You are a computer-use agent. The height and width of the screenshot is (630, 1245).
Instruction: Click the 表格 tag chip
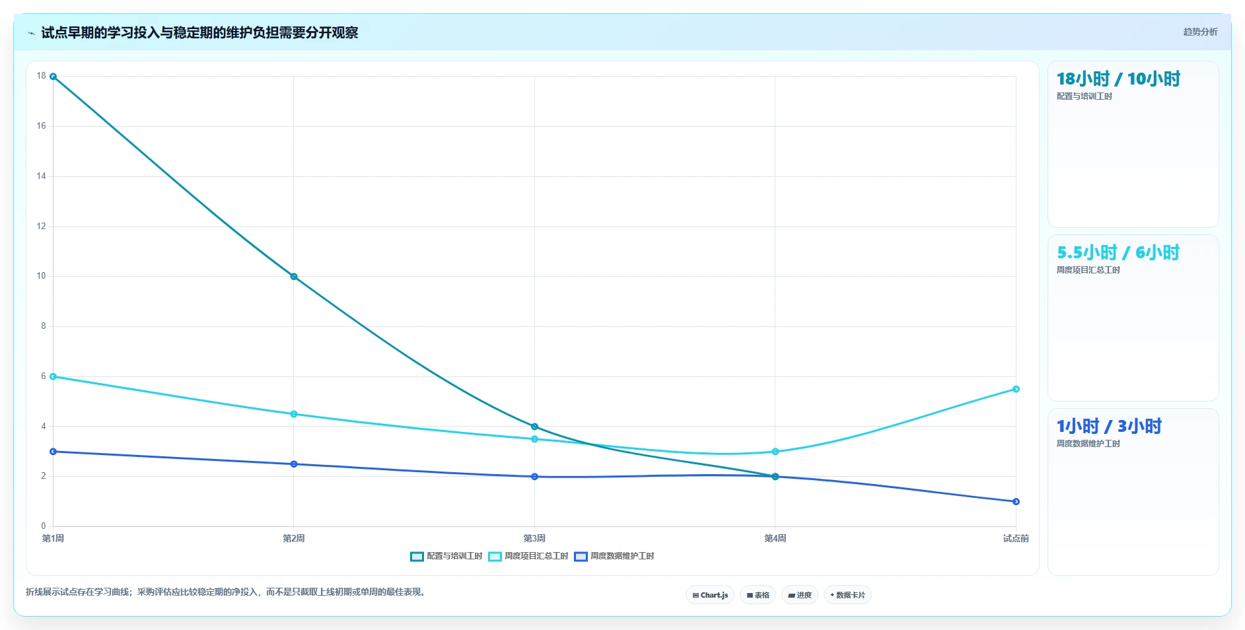[x=758, y=595]
